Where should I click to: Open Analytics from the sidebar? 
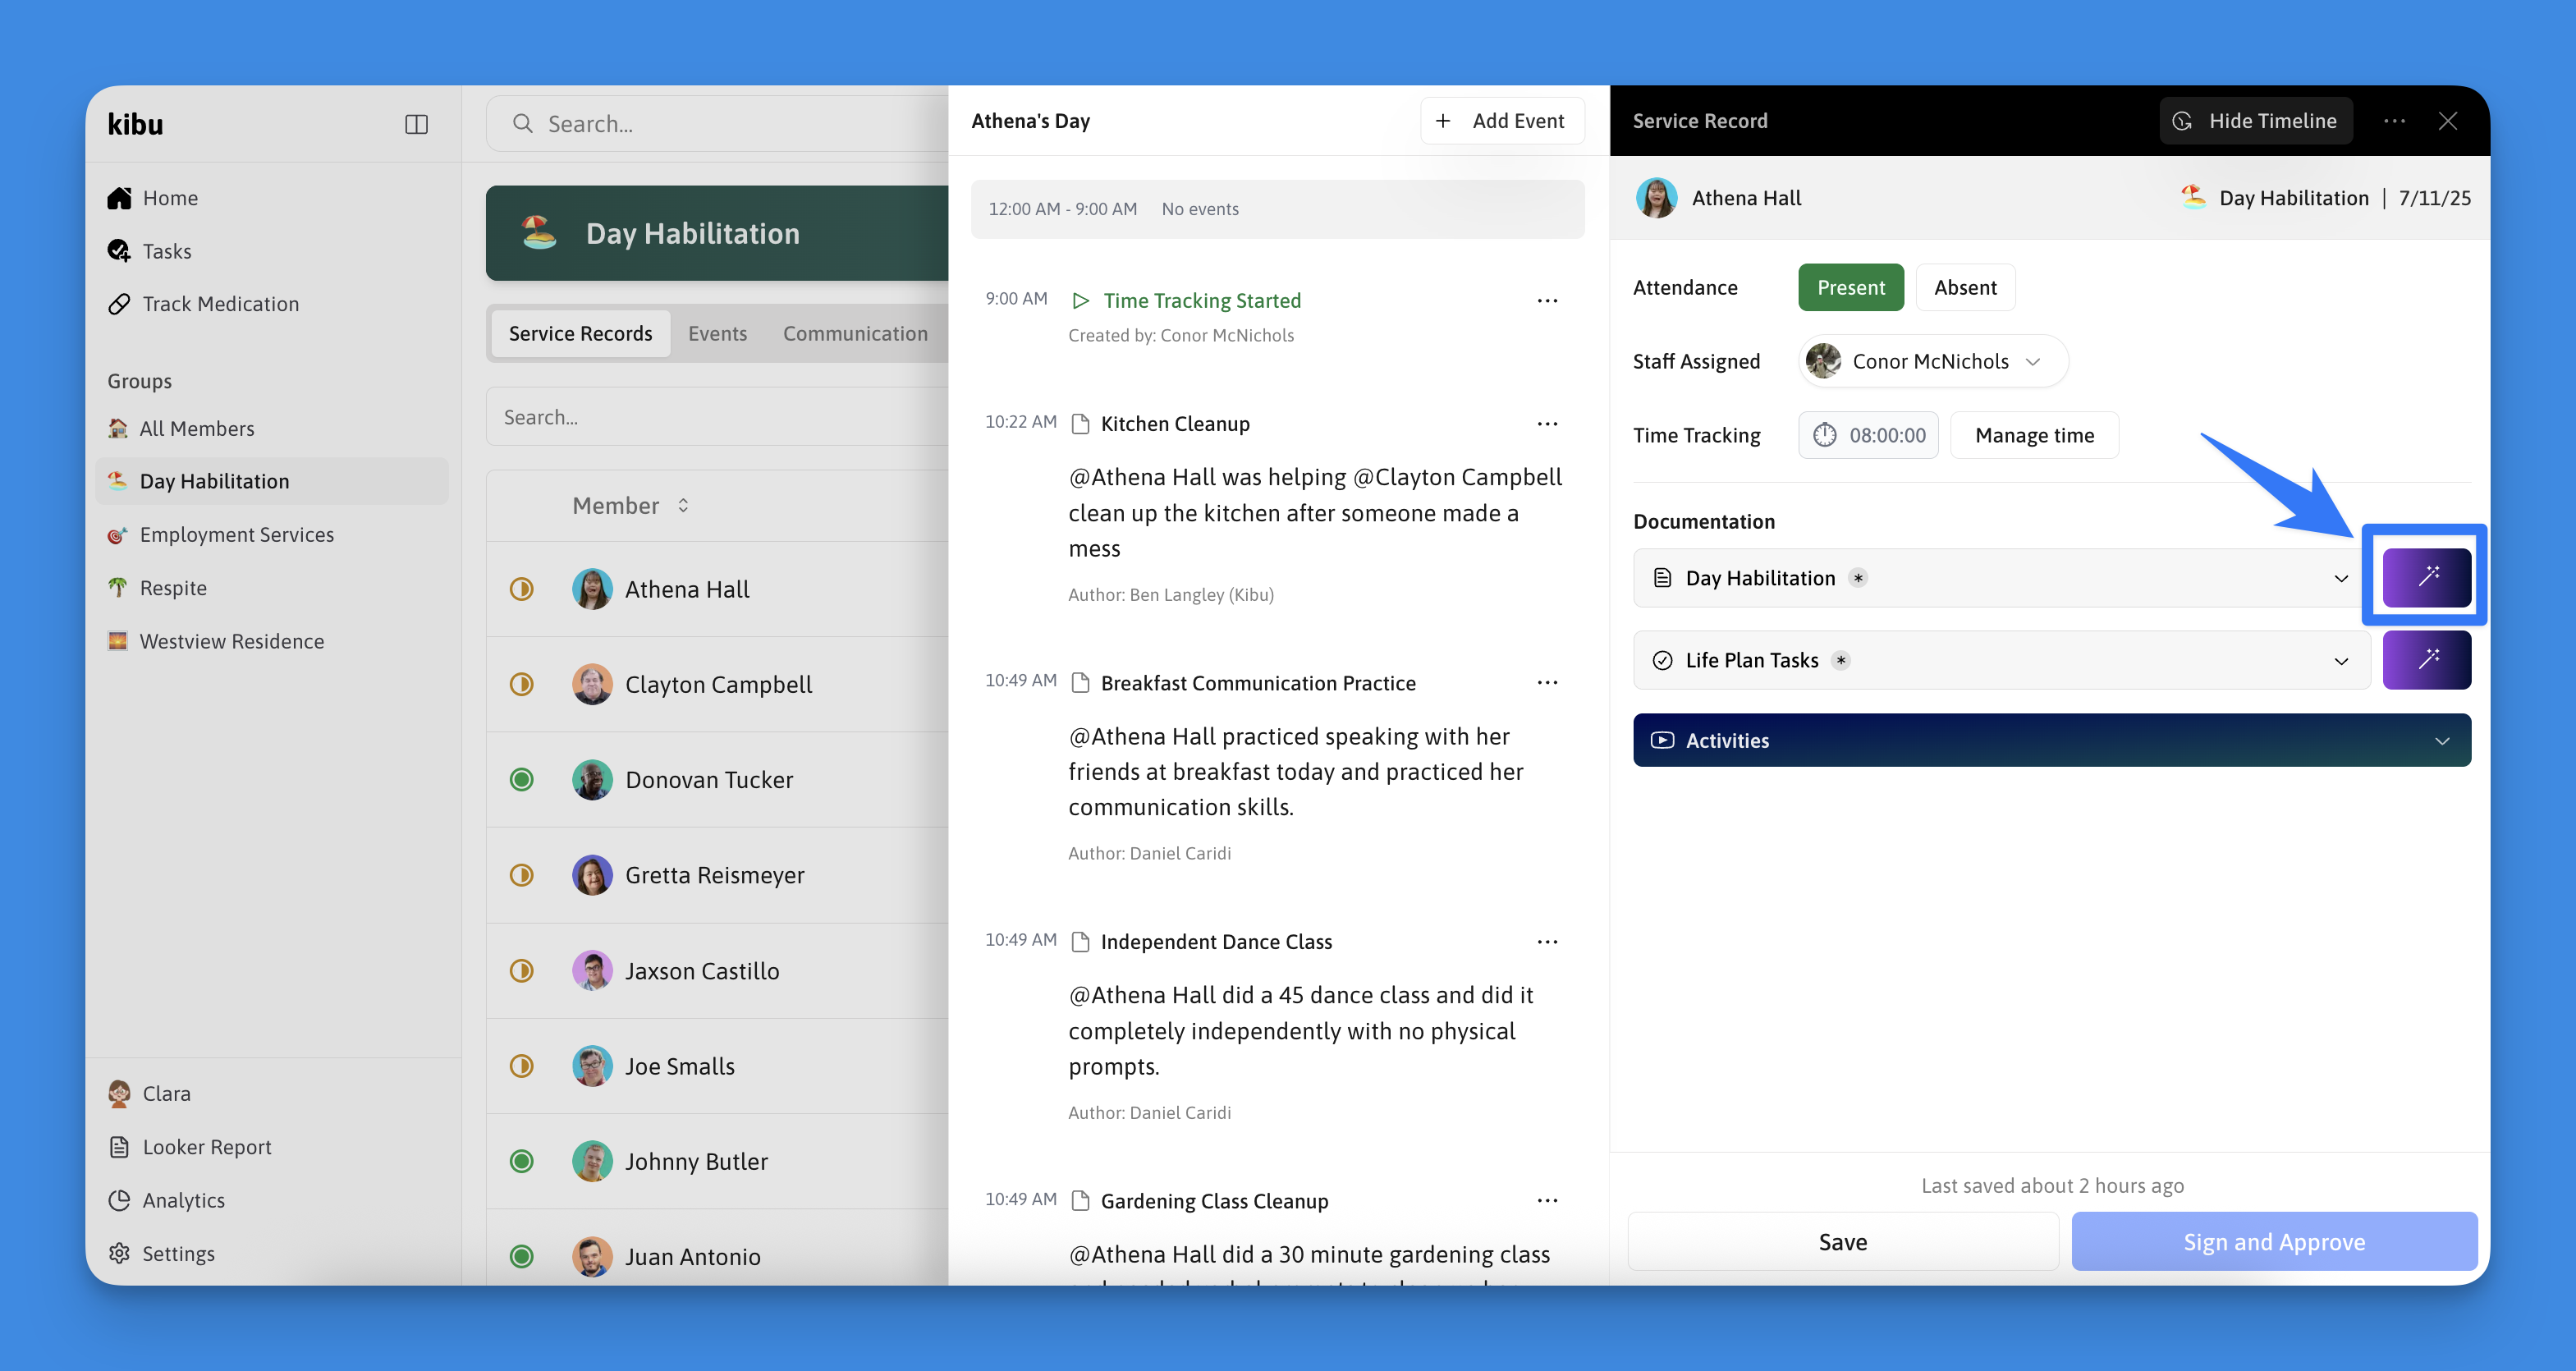pyautogui.click(x=183, y=1200)
